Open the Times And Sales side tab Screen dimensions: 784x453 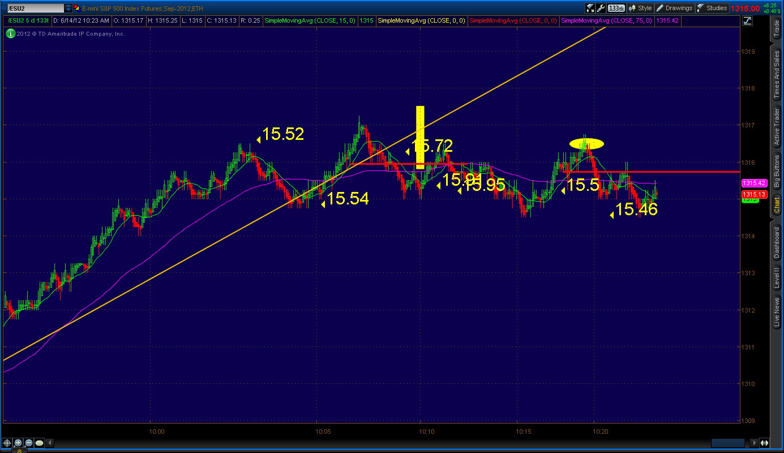[777, 75]
